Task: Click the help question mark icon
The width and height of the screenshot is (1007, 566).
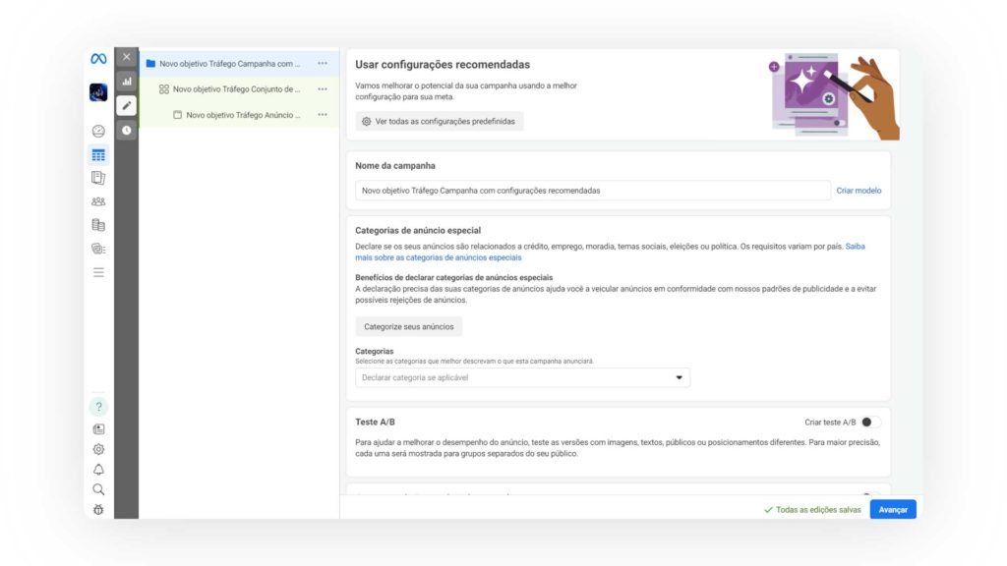Action: (x=98, y=406)
